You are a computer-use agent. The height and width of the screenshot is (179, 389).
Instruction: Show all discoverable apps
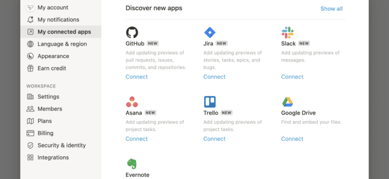(x=331, y=9)
